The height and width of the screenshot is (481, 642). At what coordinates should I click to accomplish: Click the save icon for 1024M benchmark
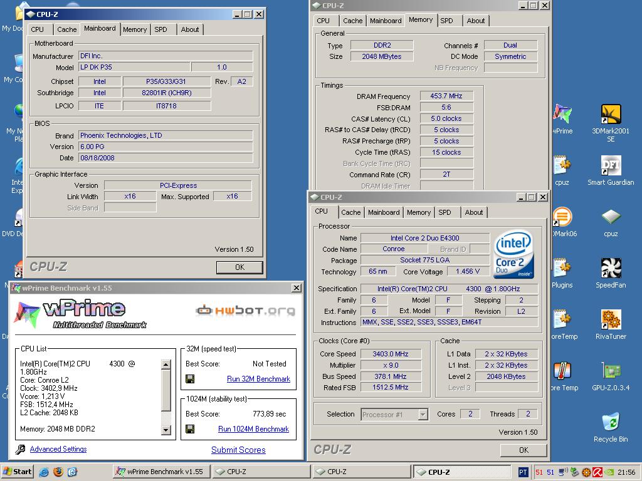click(190, 428)
